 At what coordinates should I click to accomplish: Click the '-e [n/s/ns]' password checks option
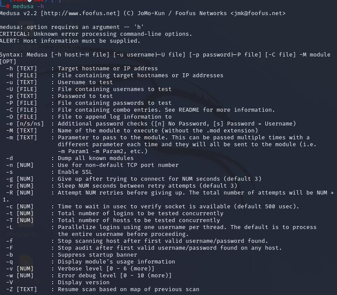click(25, 123)
